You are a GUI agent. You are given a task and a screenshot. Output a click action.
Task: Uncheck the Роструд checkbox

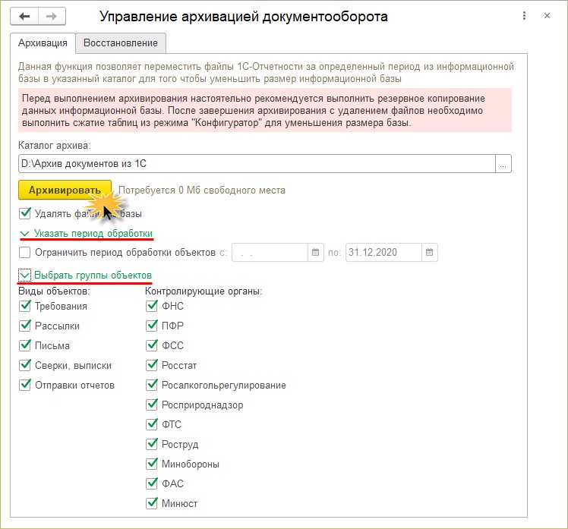[x=151, y=444]
